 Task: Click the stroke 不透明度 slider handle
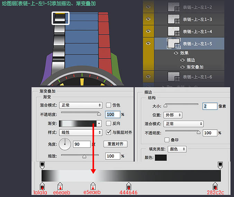[198, 132]
